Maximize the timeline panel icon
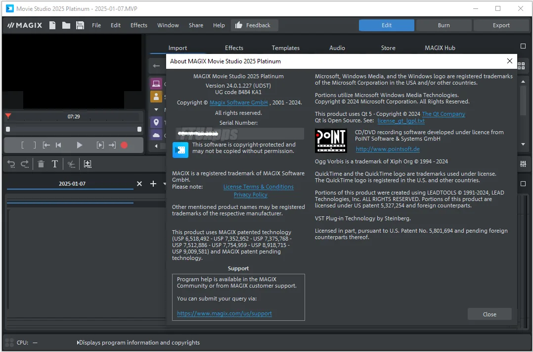533x352 pixels. [x=523, y=184]
